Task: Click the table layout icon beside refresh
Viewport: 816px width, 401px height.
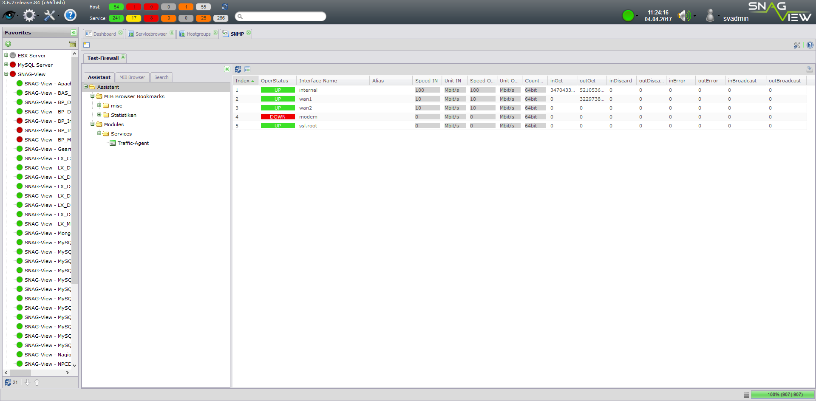Action: click(247, 69)
